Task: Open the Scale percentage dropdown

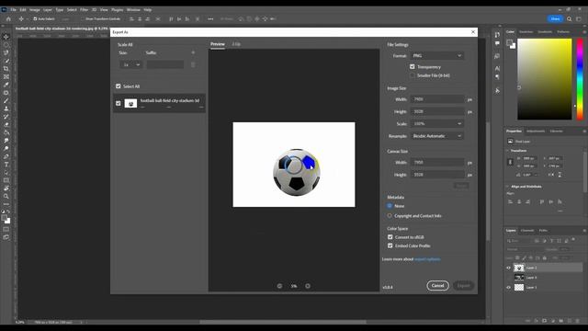Action: (437, 123)
